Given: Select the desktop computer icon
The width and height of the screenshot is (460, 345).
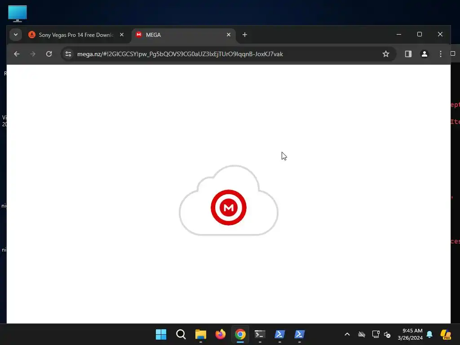Looking at the screenshot, I should click(x=18, y=13).
